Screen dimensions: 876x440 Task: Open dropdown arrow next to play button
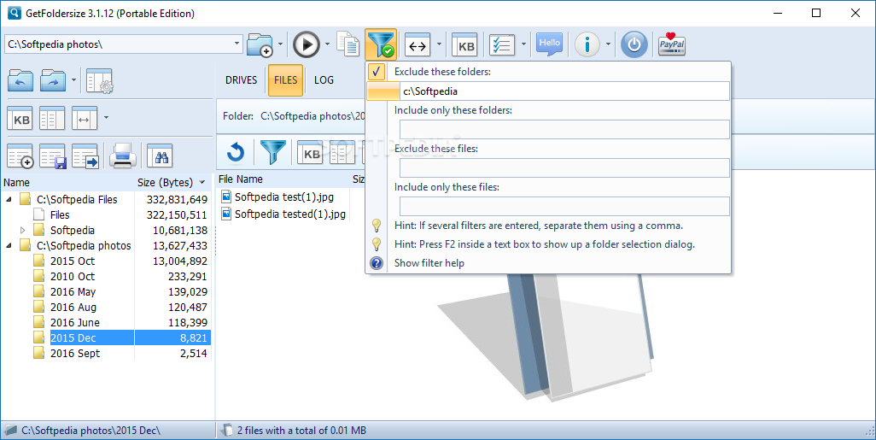tap(327, 44)
